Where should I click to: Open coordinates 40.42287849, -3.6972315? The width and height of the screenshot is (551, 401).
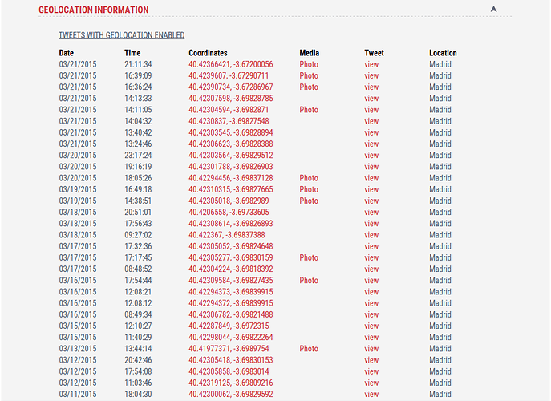229,326
